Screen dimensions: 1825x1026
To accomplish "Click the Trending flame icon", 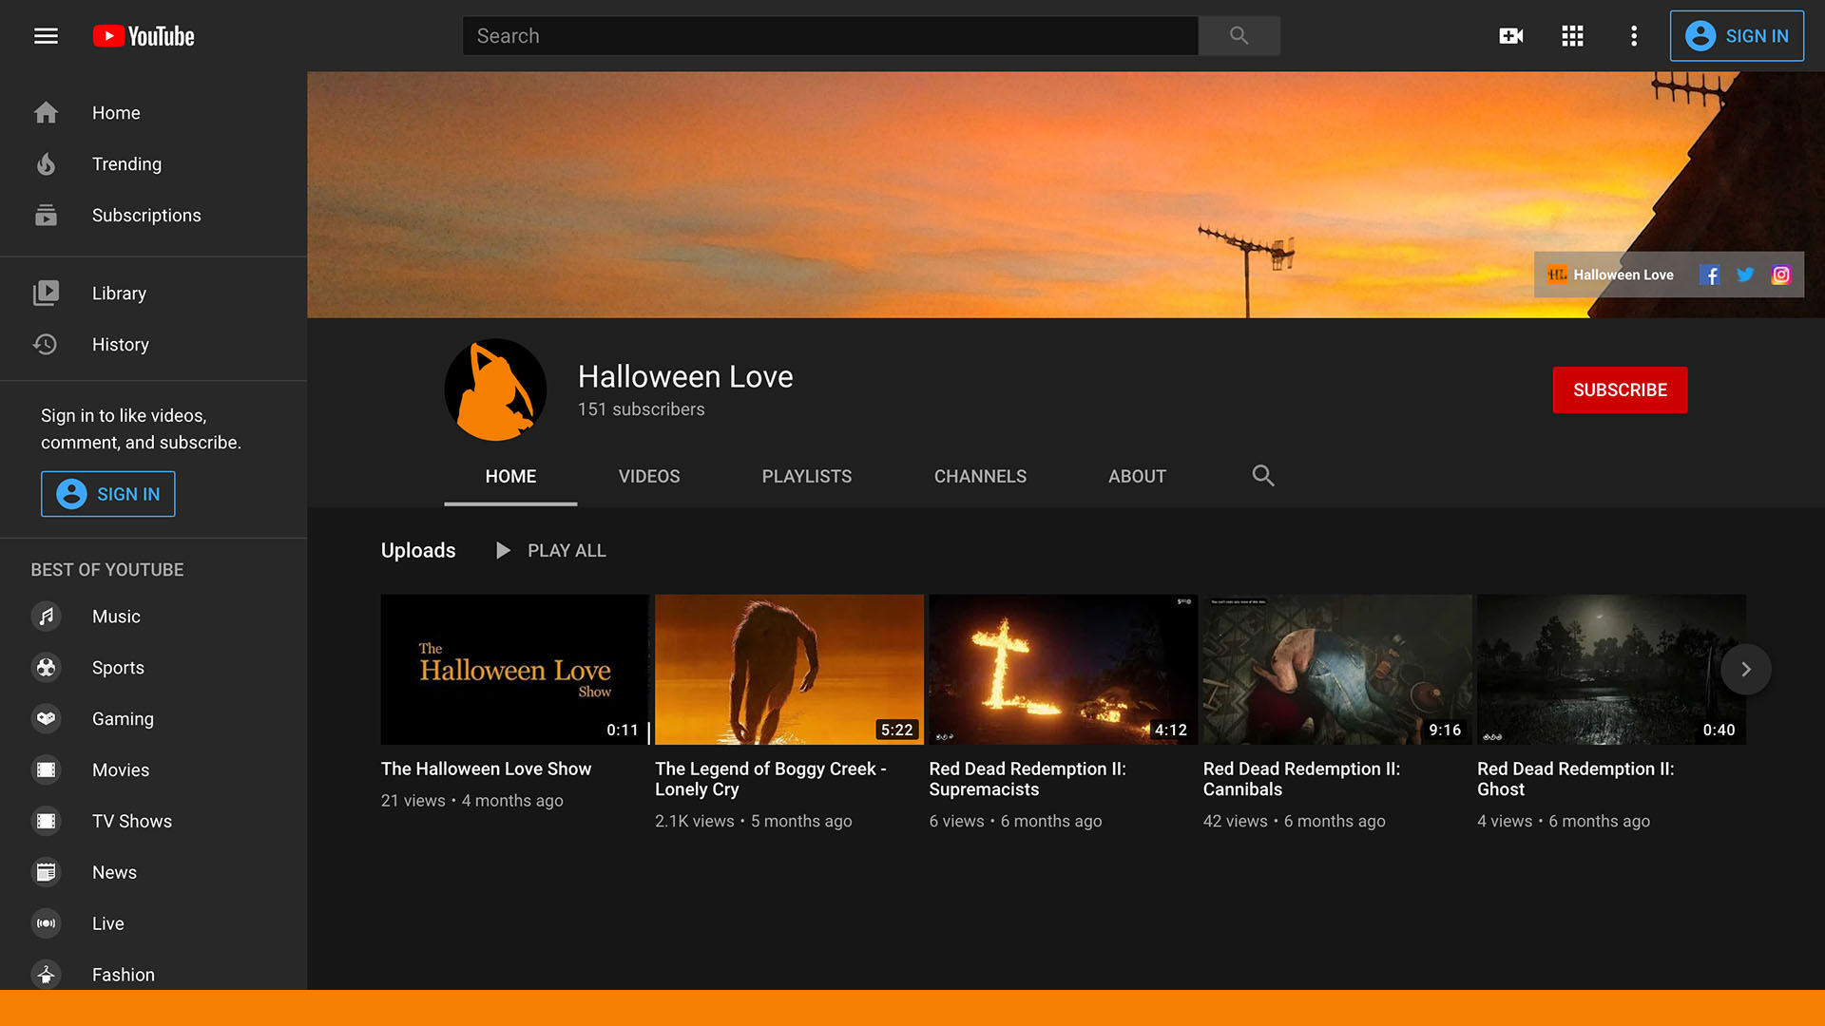I will point(46,164).
